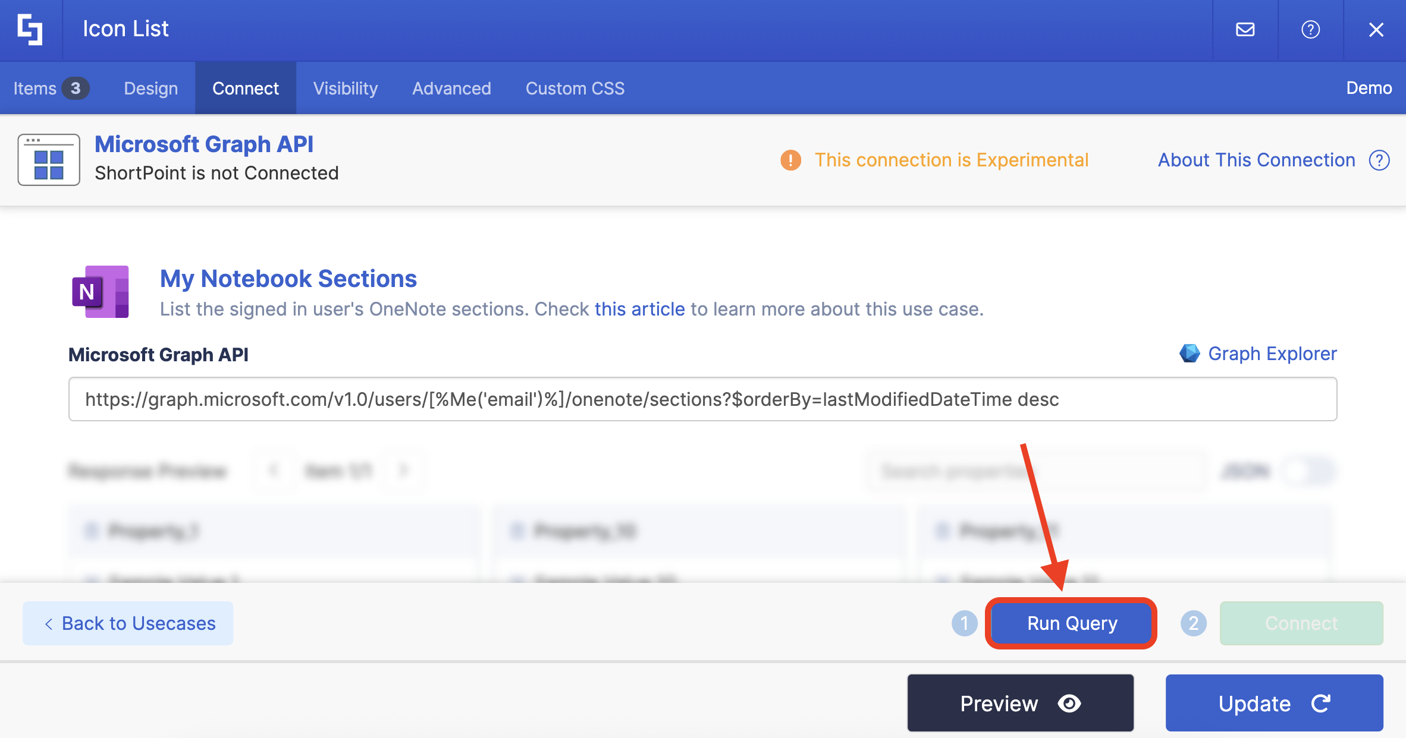Go to previous response preview item
Viewport: 1406px width, 738px height.
274,471
